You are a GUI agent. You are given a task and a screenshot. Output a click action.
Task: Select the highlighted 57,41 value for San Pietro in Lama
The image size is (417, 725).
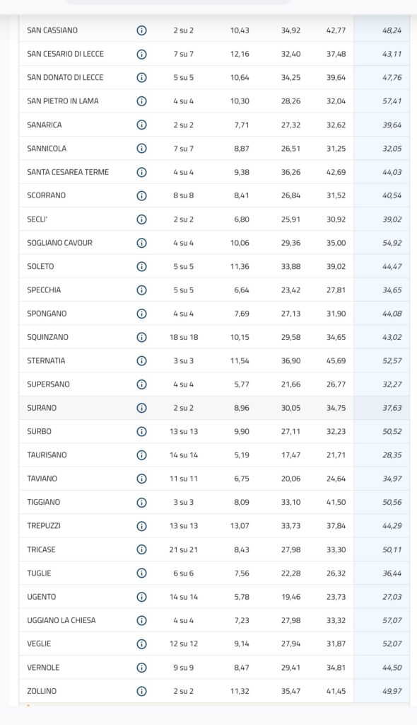click(392, 101)
